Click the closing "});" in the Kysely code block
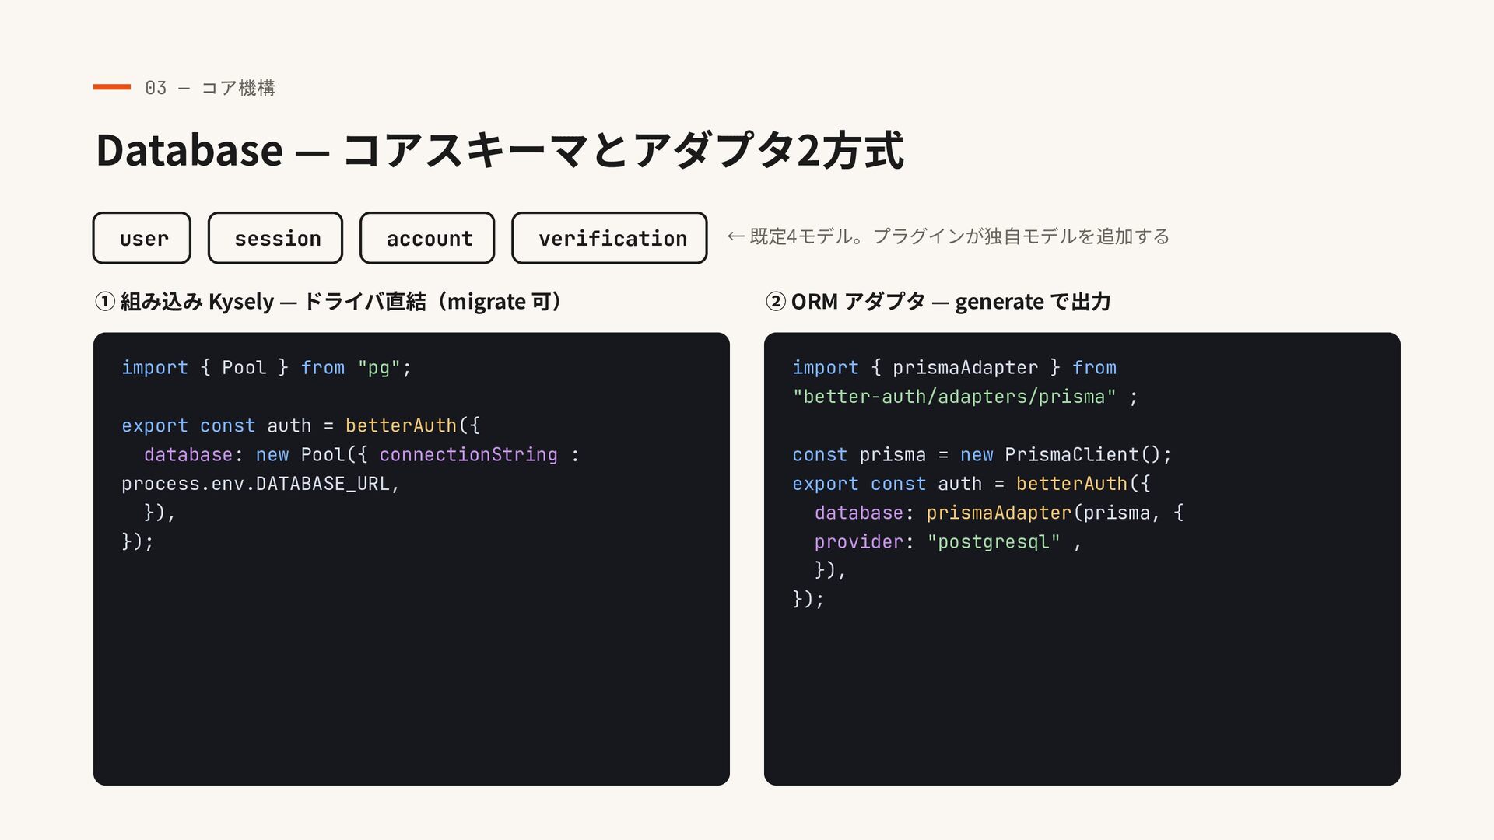Image resolution: width=1494 pixels, height=840 pixels. tap(138, 542)
